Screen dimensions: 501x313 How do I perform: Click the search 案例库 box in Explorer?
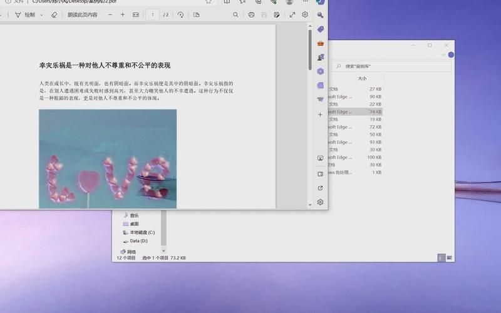click(391, 66)
